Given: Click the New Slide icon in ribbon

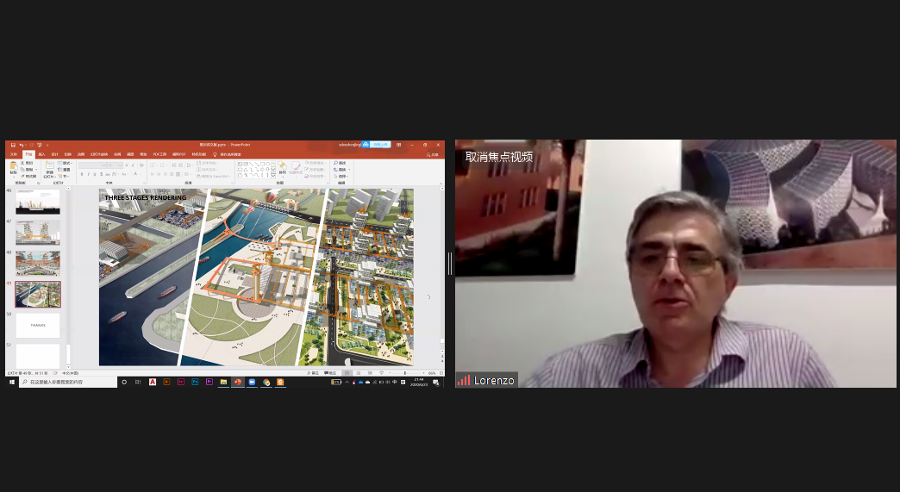Looking at the screenshot, I should [x=50, y=166].
